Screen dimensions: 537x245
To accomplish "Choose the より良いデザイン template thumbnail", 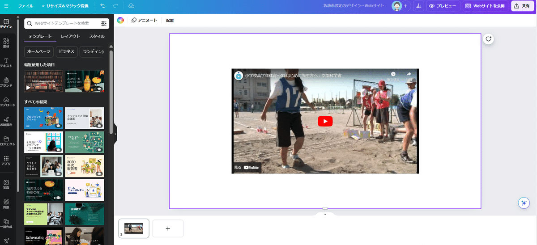I will coord(43,142).
